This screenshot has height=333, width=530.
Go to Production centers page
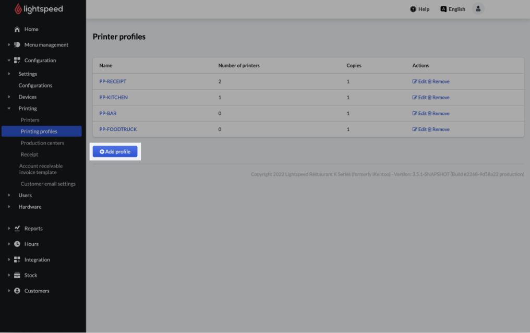(x=42, y=143)
